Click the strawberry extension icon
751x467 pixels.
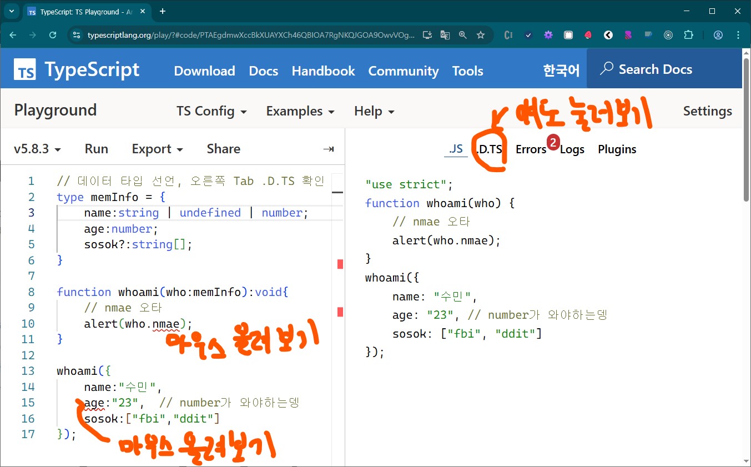(x=588, y=35)
